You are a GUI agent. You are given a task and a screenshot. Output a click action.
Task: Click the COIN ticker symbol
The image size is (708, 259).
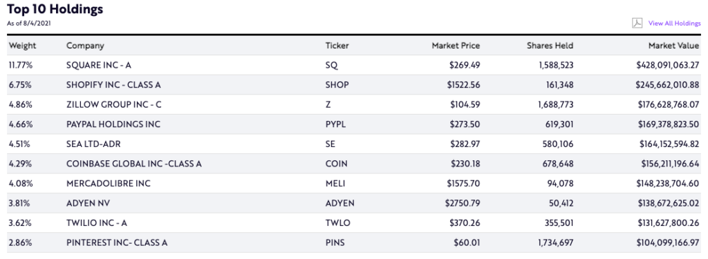click(337, 164)
